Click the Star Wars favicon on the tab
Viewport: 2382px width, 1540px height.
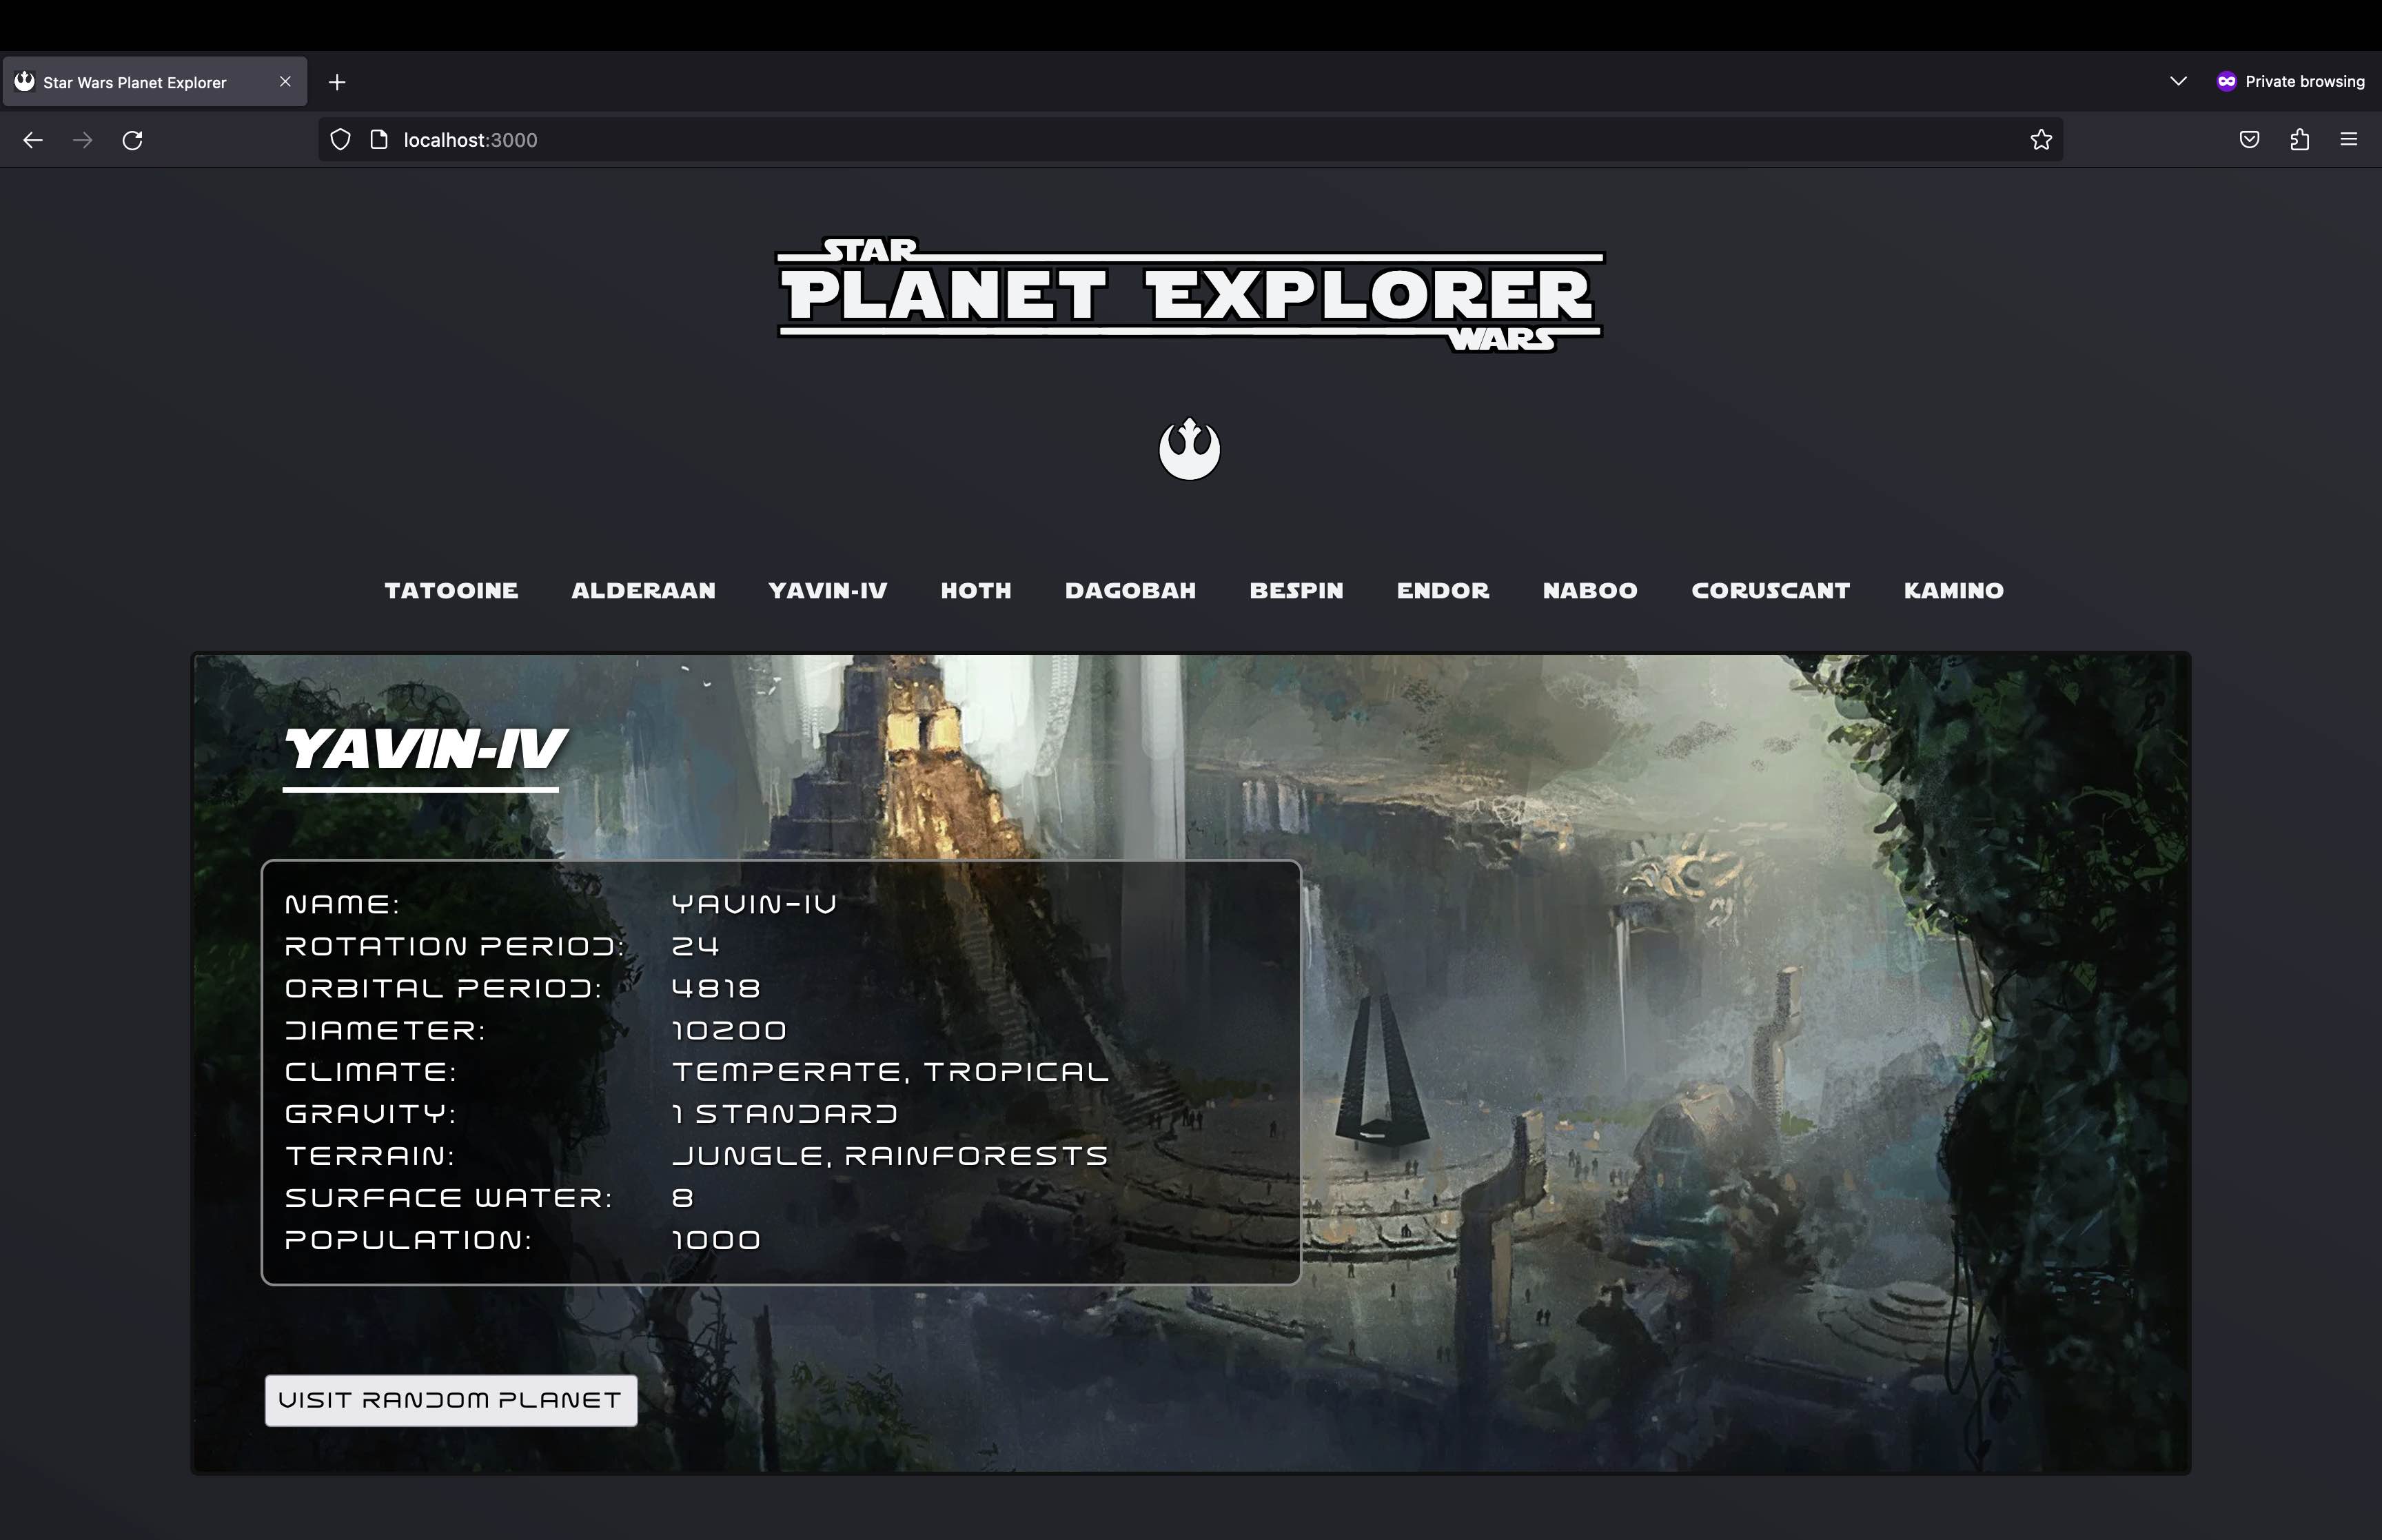click(x=24, y=81)
